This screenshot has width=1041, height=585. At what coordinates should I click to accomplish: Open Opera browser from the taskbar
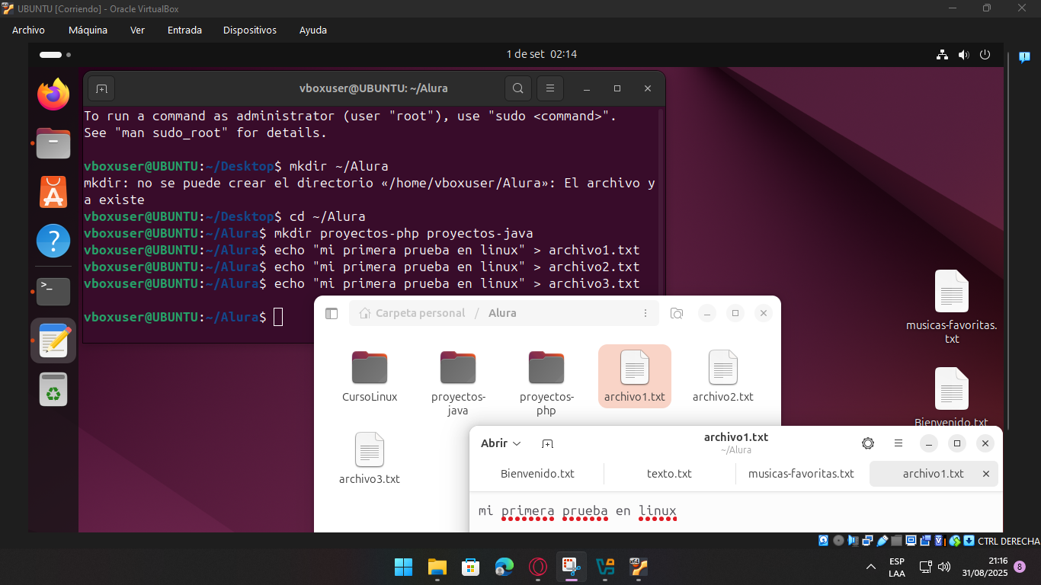(538, 567)
